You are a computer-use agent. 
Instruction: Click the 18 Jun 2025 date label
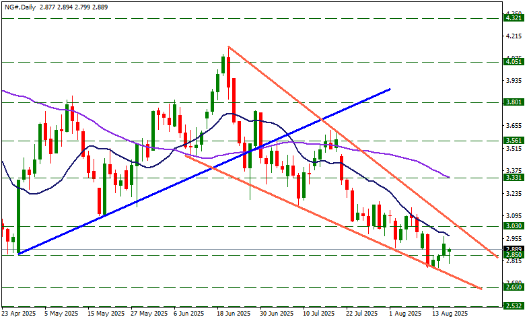tap(233, 314)
